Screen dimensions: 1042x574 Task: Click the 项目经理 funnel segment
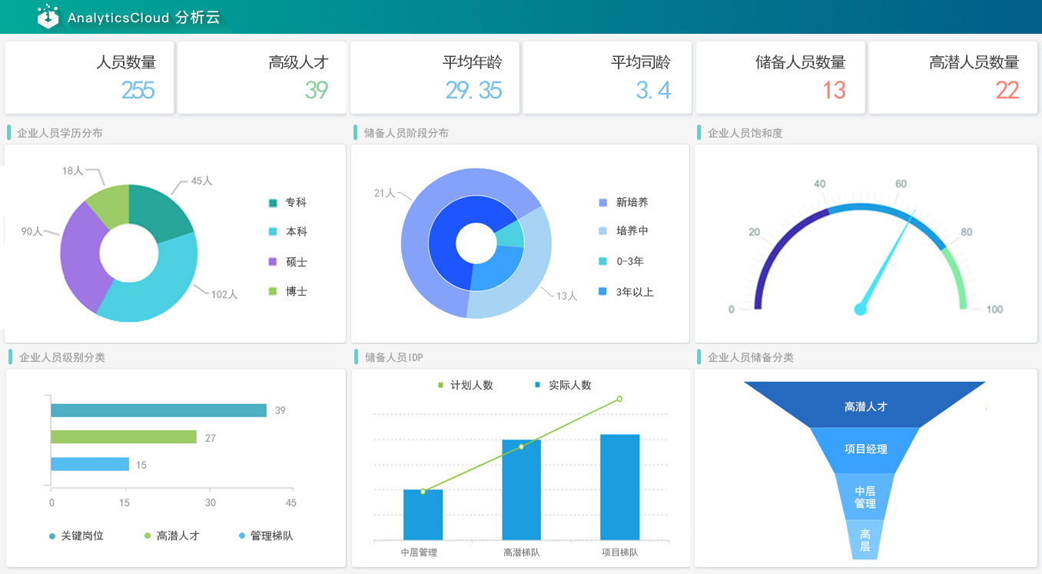(x=865, y=450)
